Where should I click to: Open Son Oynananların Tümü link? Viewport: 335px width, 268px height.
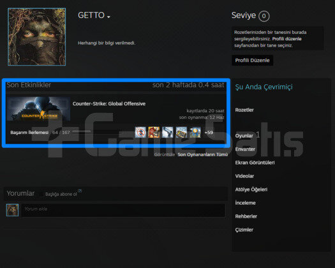pyautogui.click(x=203, y=154)
